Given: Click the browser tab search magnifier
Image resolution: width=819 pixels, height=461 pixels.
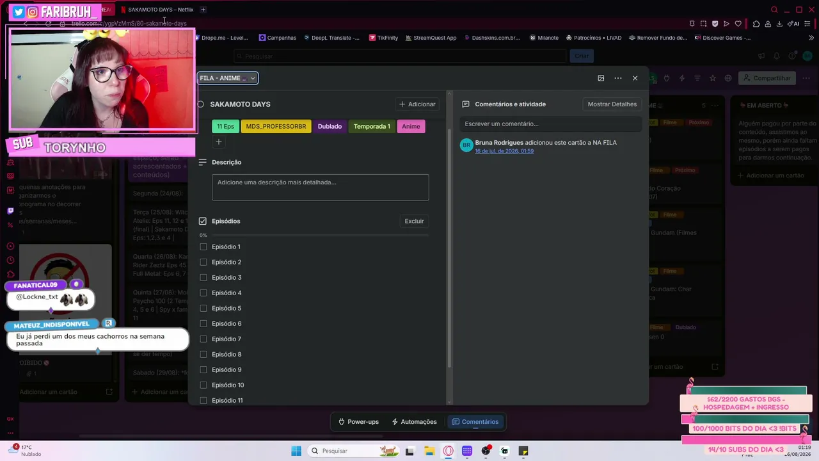Looking at the screenshot, I should tap(774, 10).
